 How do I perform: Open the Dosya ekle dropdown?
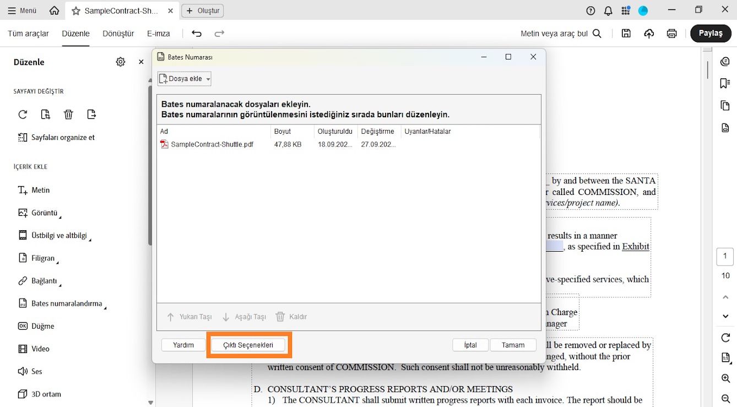(185, 79)
